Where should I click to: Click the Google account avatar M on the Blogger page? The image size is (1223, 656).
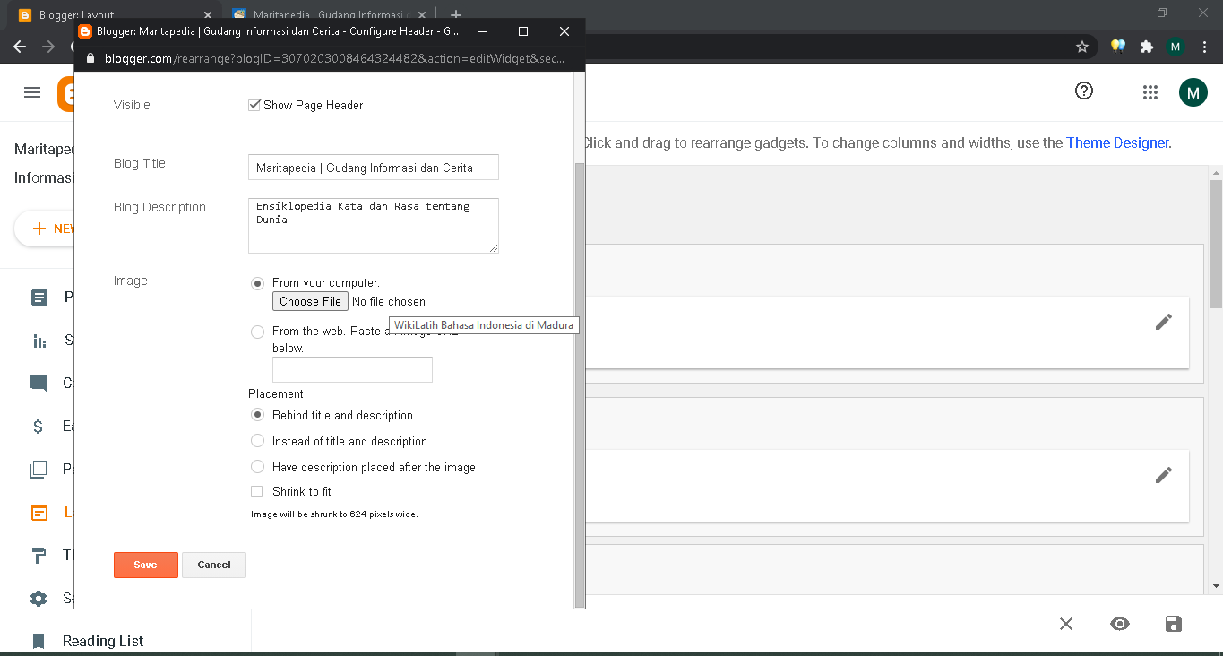click(1193, 92)
